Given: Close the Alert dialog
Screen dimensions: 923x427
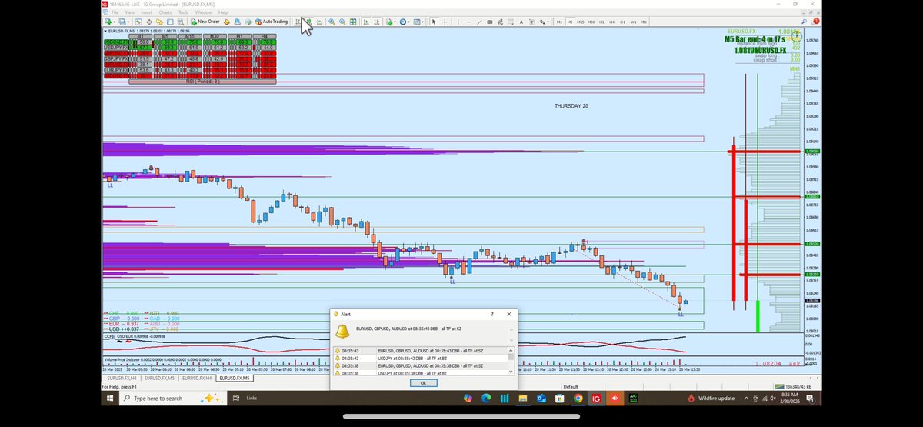Looking at the screenshot, I should (x=508, y=314).
